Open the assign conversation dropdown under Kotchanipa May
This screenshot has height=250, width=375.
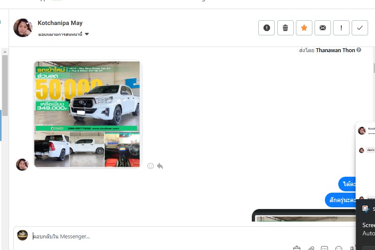click(64, 34)
